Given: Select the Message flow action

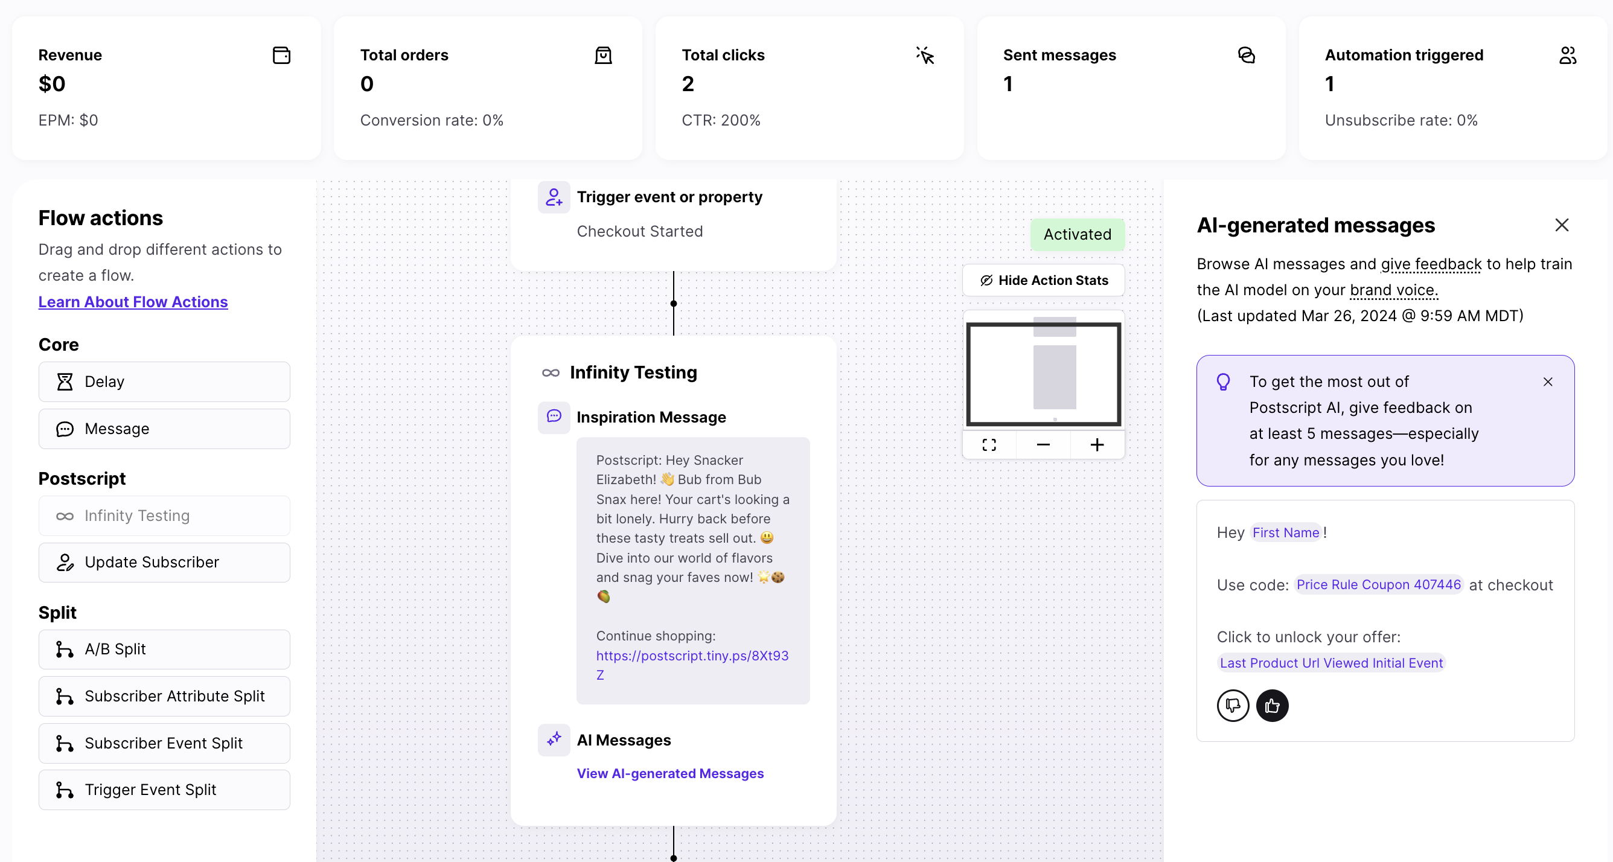Looking at the screenshot, I should (x=164, y=429).
